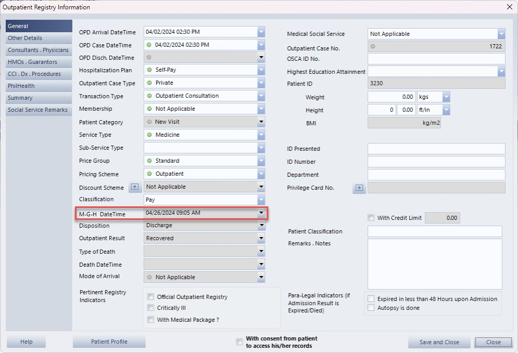Viewport: 518px width, 353px height.
Task: Click green status icon in Hospitalization Plan field
Action: click(x=149, y=70)
